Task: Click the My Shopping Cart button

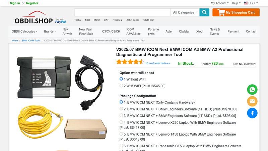Action: pyautogui.click(x=236, y=12)
